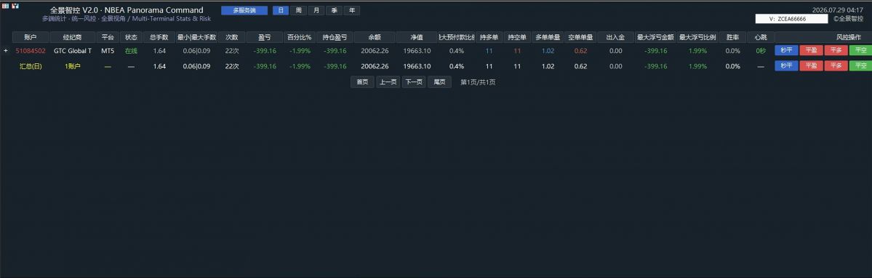The height and width of the screenshot is (278, 872).
Task: Select the 季 quarterly period tab
Action: coord(334,11)
